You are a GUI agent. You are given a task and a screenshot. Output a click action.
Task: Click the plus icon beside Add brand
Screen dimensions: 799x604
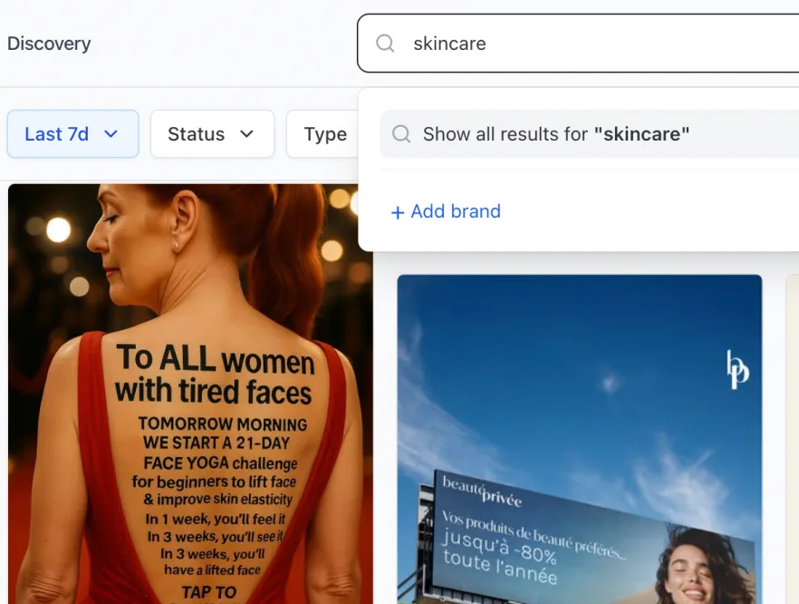(398, 212)
